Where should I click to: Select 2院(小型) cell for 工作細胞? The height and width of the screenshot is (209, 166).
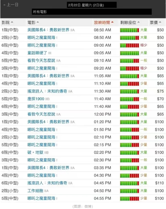pyautogui.click(x=10, y=191)
